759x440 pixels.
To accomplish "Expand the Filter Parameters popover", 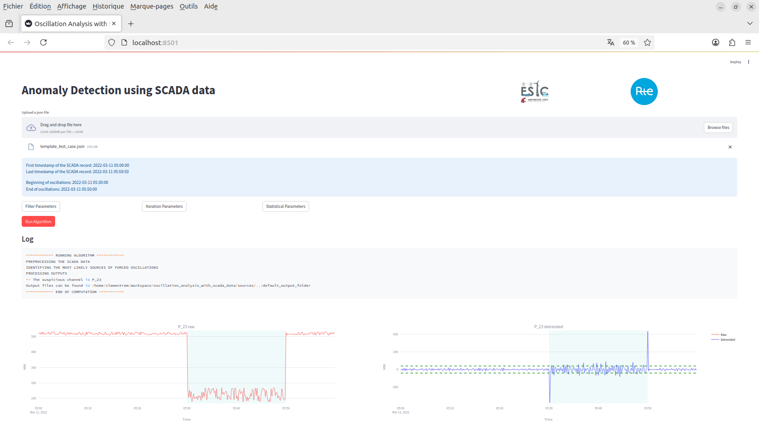I will pyautogui.click(x=41, y=206).
